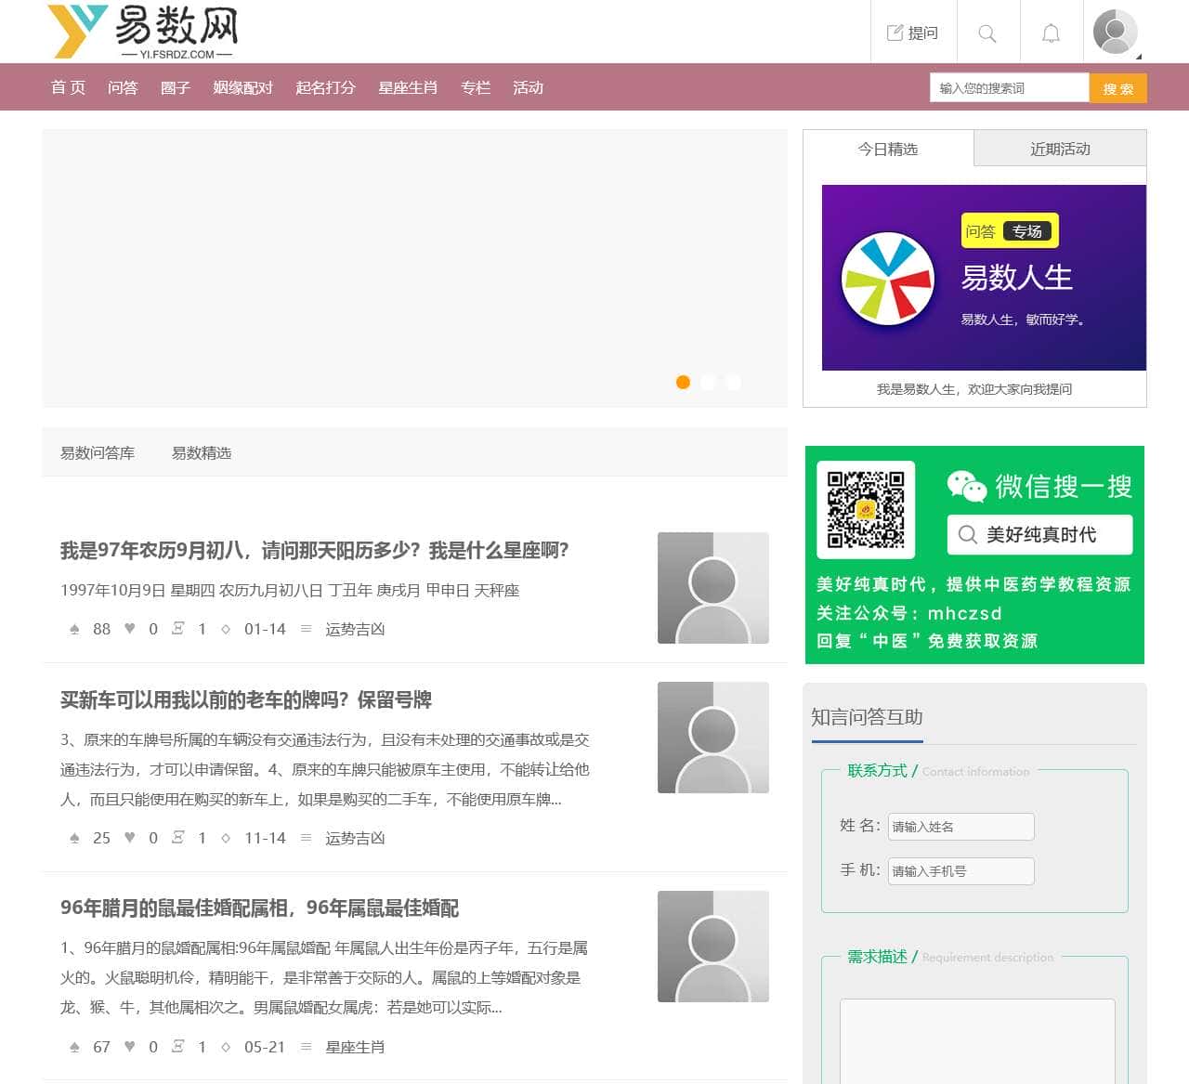Switch to the 近期活动 tab
Viewport: 1189px width, 1084px height.
(x=1060, y=149)
